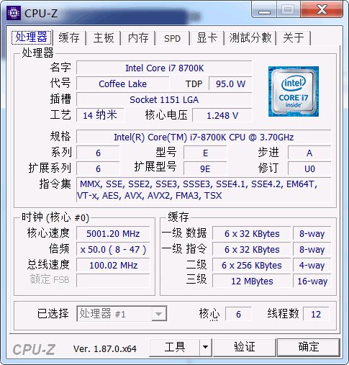Switch to the 主板 tab
The image size is (349, 365).
click(104, 38)
